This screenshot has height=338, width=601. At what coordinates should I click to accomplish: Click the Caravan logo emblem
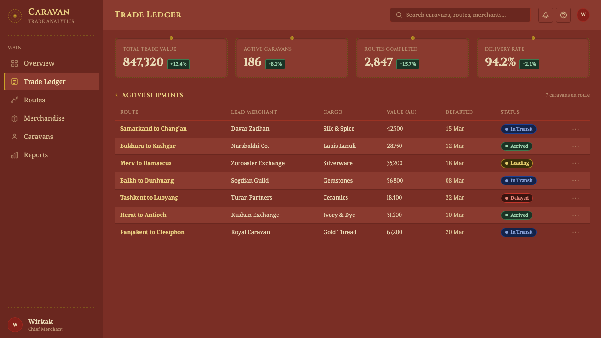(15, 16)
